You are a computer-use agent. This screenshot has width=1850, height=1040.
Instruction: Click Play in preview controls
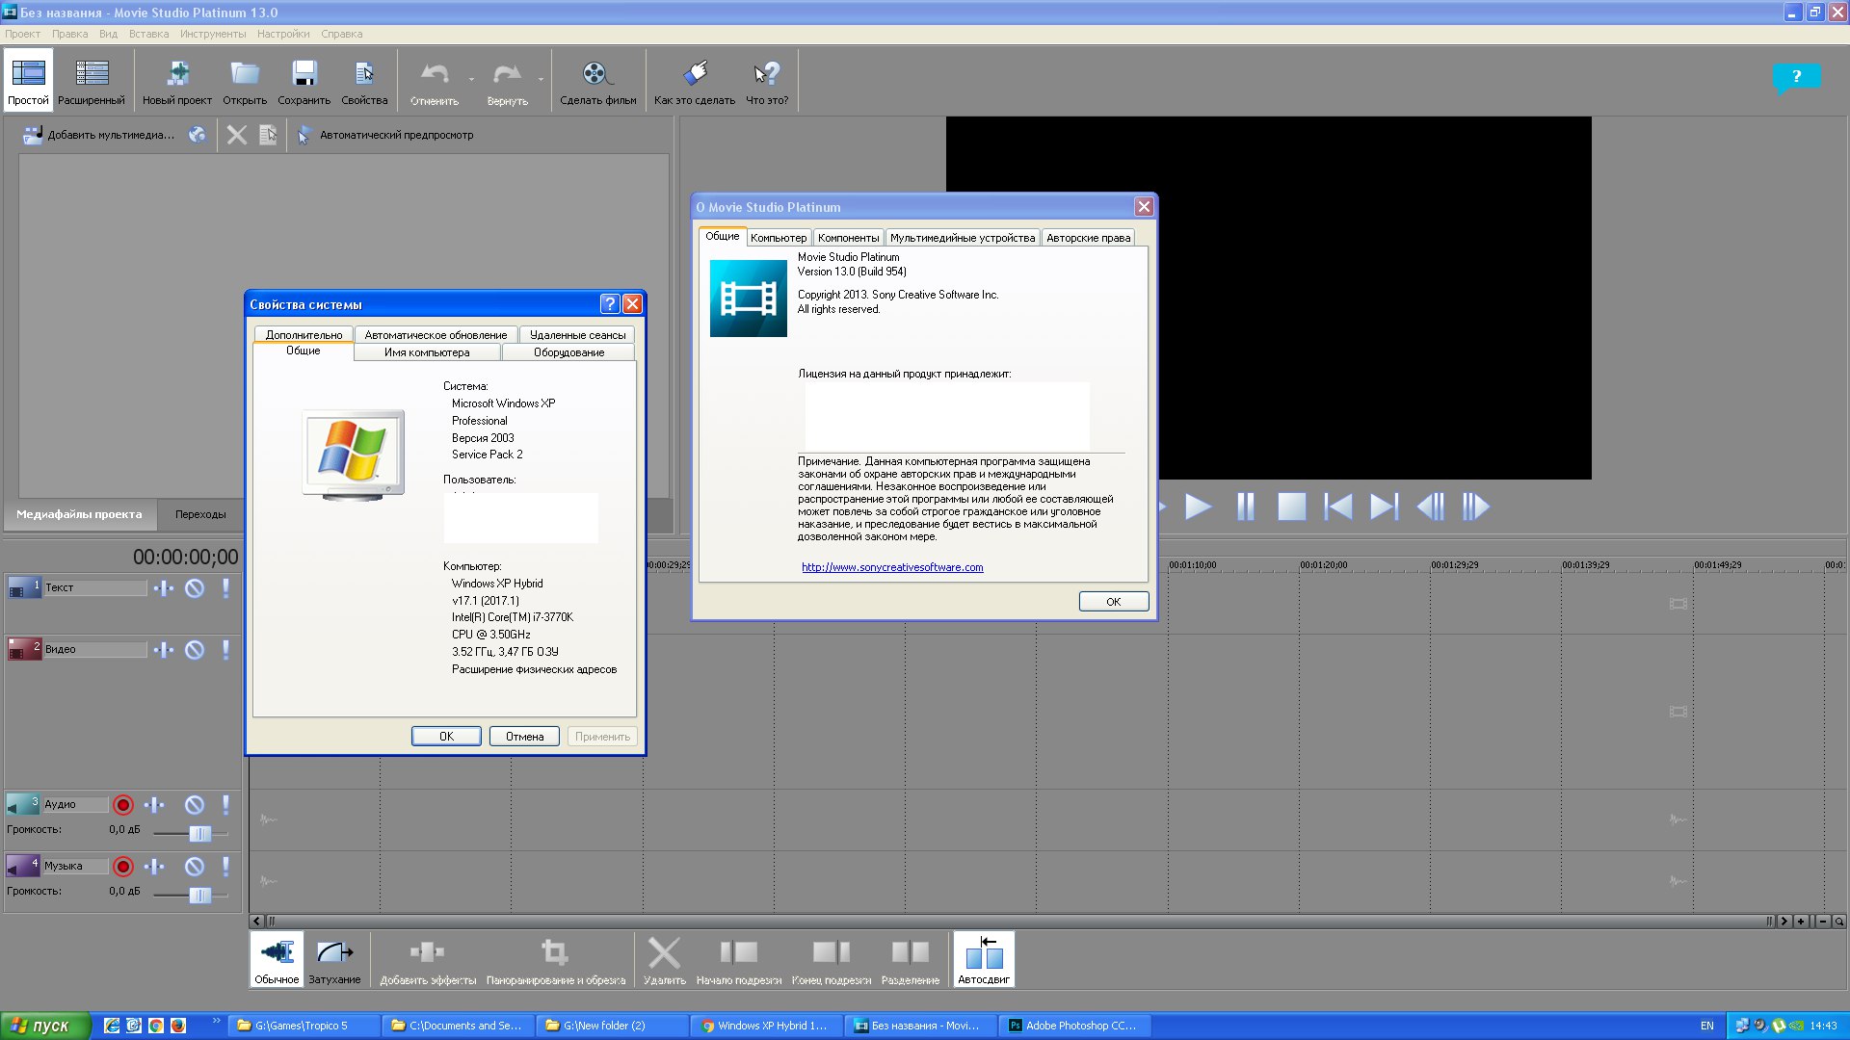point(1198,507)
